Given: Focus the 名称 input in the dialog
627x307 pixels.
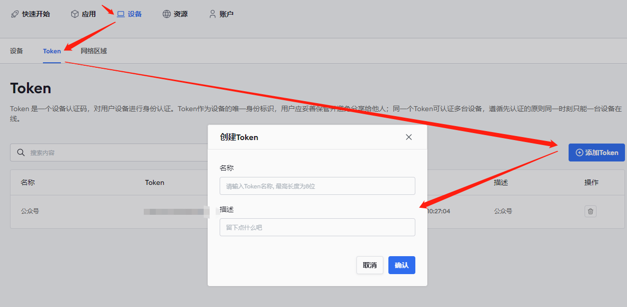Looking at the screenshot, I should (317, 186).
